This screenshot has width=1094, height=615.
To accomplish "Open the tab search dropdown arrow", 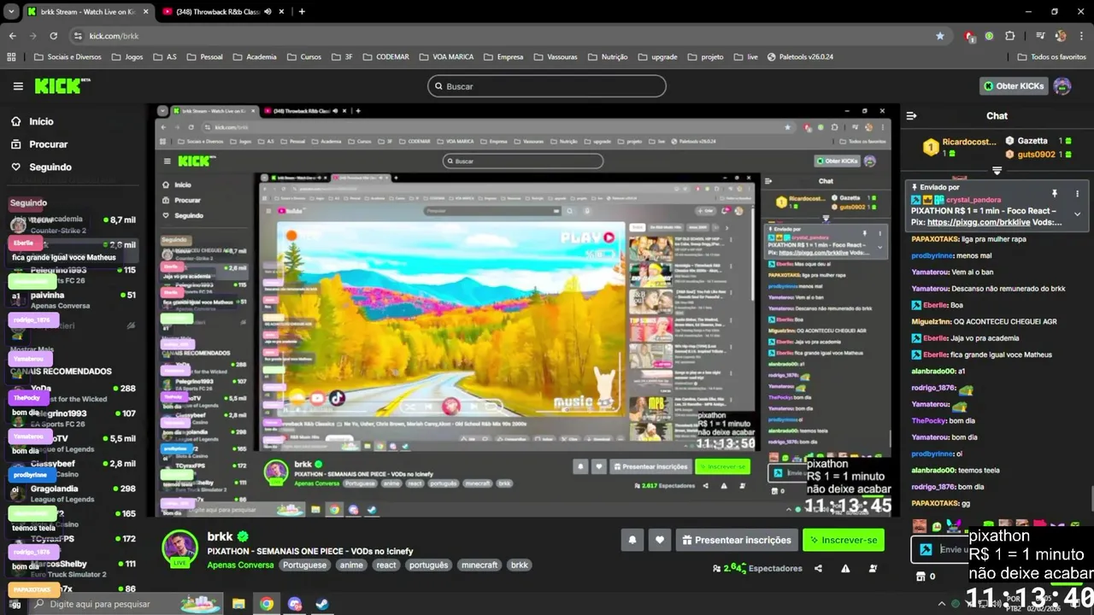I will point(11,12).
